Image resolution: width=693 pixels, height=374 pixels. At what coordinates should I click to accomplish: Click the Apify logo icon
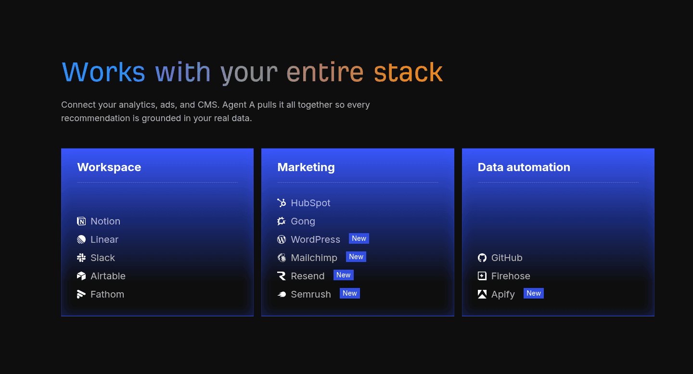tap(482, 294)
